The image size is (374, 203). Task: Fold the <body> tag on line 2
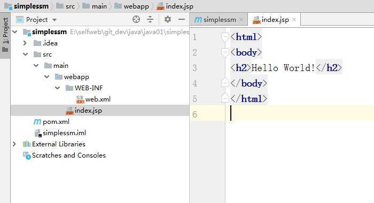(225, 52)
